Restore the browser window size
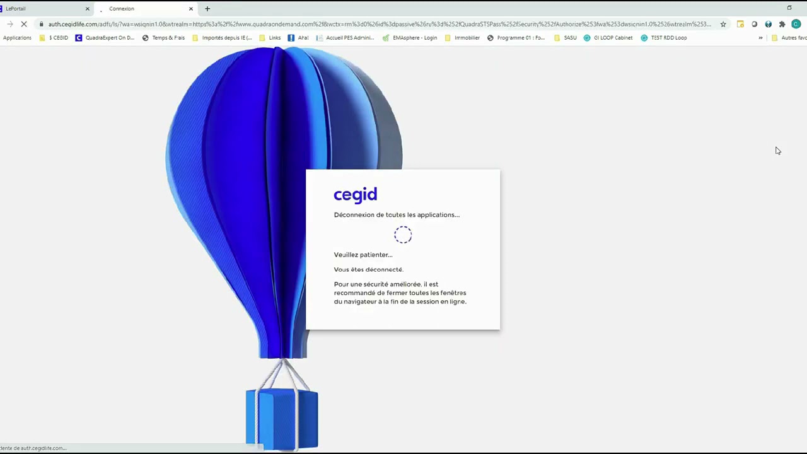807x454 pixels. (x=789, y=8)
